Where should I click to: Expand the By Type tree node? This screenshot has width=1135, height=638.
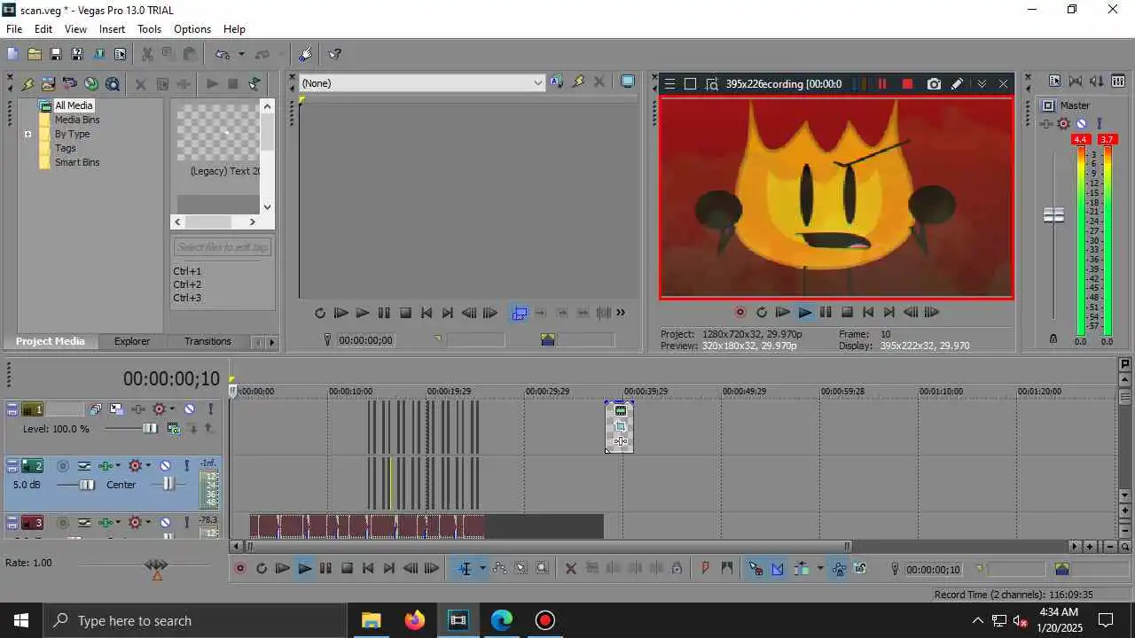pyautogui.click(x=27, y=135)
